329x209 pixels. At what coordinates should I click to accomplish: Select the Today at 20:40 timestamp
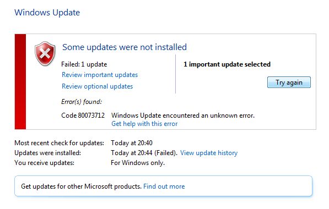pos(132,143)
